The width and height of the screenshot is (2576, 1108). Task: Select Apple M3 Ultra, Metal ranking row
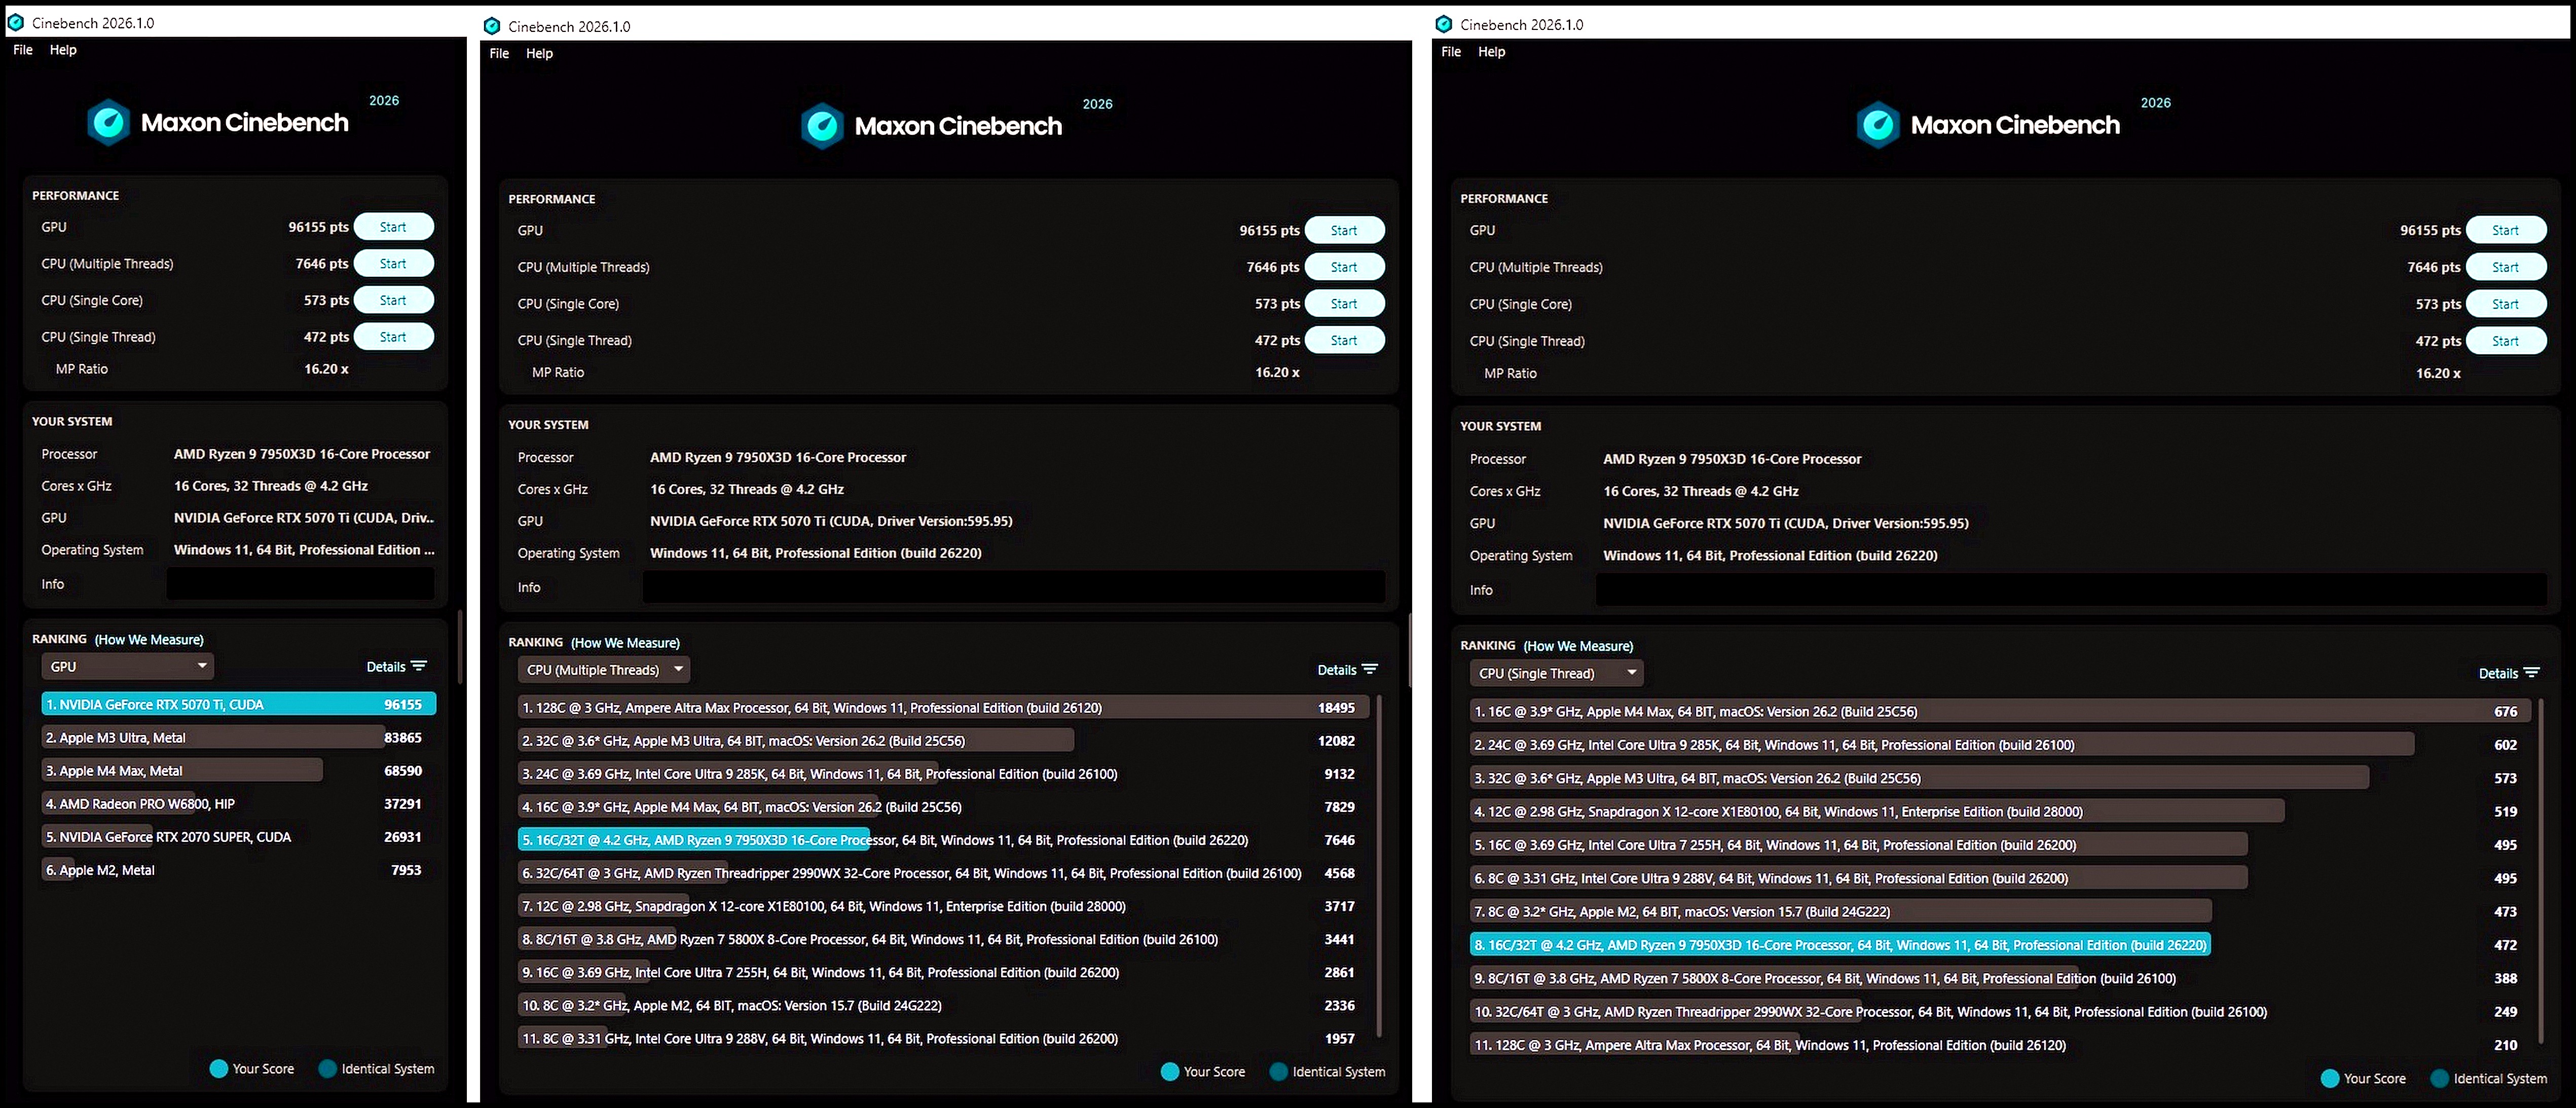tap(238, 737)
